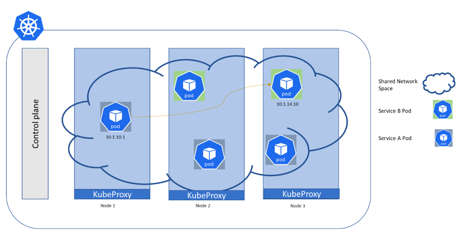
Task: Select the Service B pod labeled 10.1.14.10
Action: [287, 84]
